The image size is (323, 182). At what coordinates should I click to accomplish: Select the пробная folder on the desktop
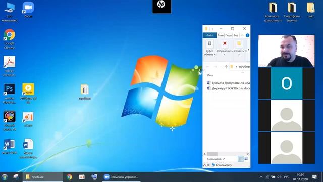click(x=85, y=92)
